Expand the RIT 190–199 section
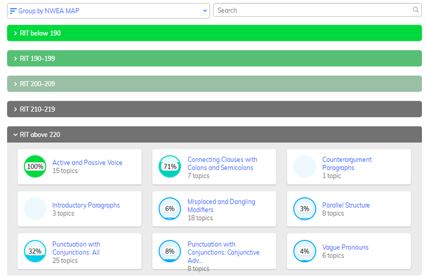The width and height of the screenshot is (426, 277). tap(214, 59)
